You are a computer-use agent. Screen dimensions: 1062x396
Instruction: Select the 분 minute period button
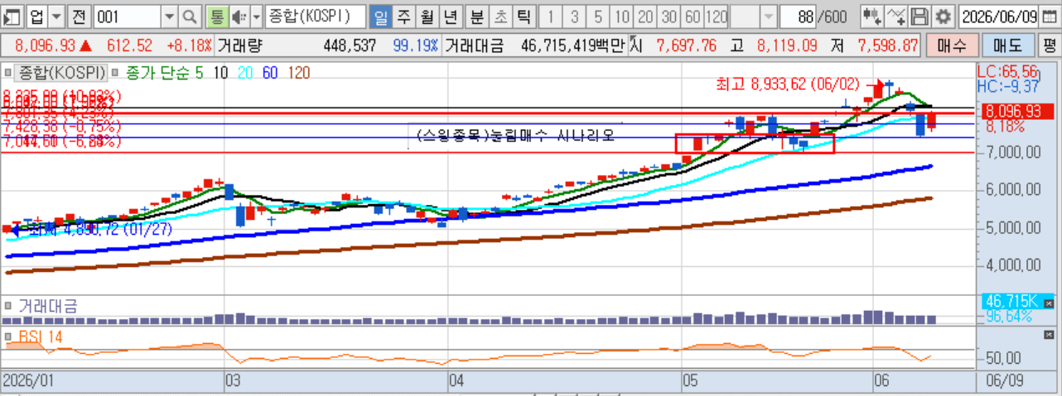pyautogui.click(x=478, y=16)
